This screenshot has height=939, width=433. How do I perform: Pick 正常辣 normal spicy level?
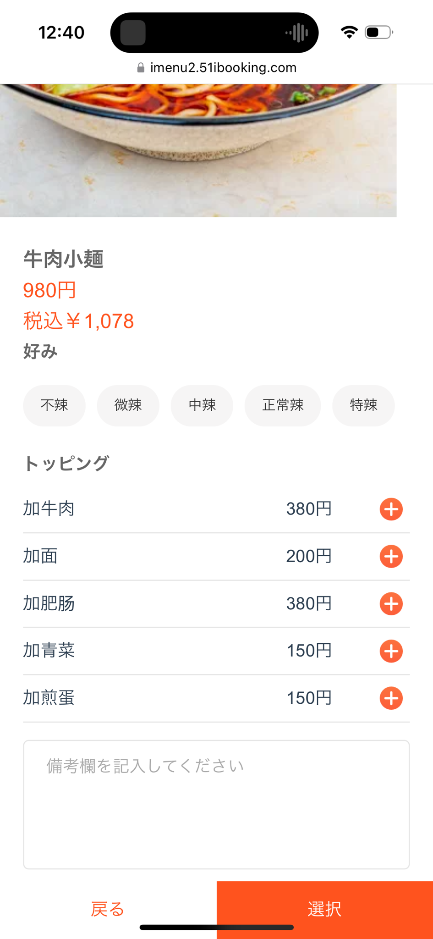click(x=283, y=405)
